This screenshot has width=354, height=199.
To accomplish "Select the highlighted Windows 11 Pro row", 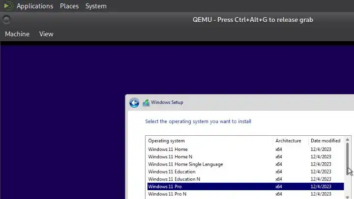I will point(246,186).
